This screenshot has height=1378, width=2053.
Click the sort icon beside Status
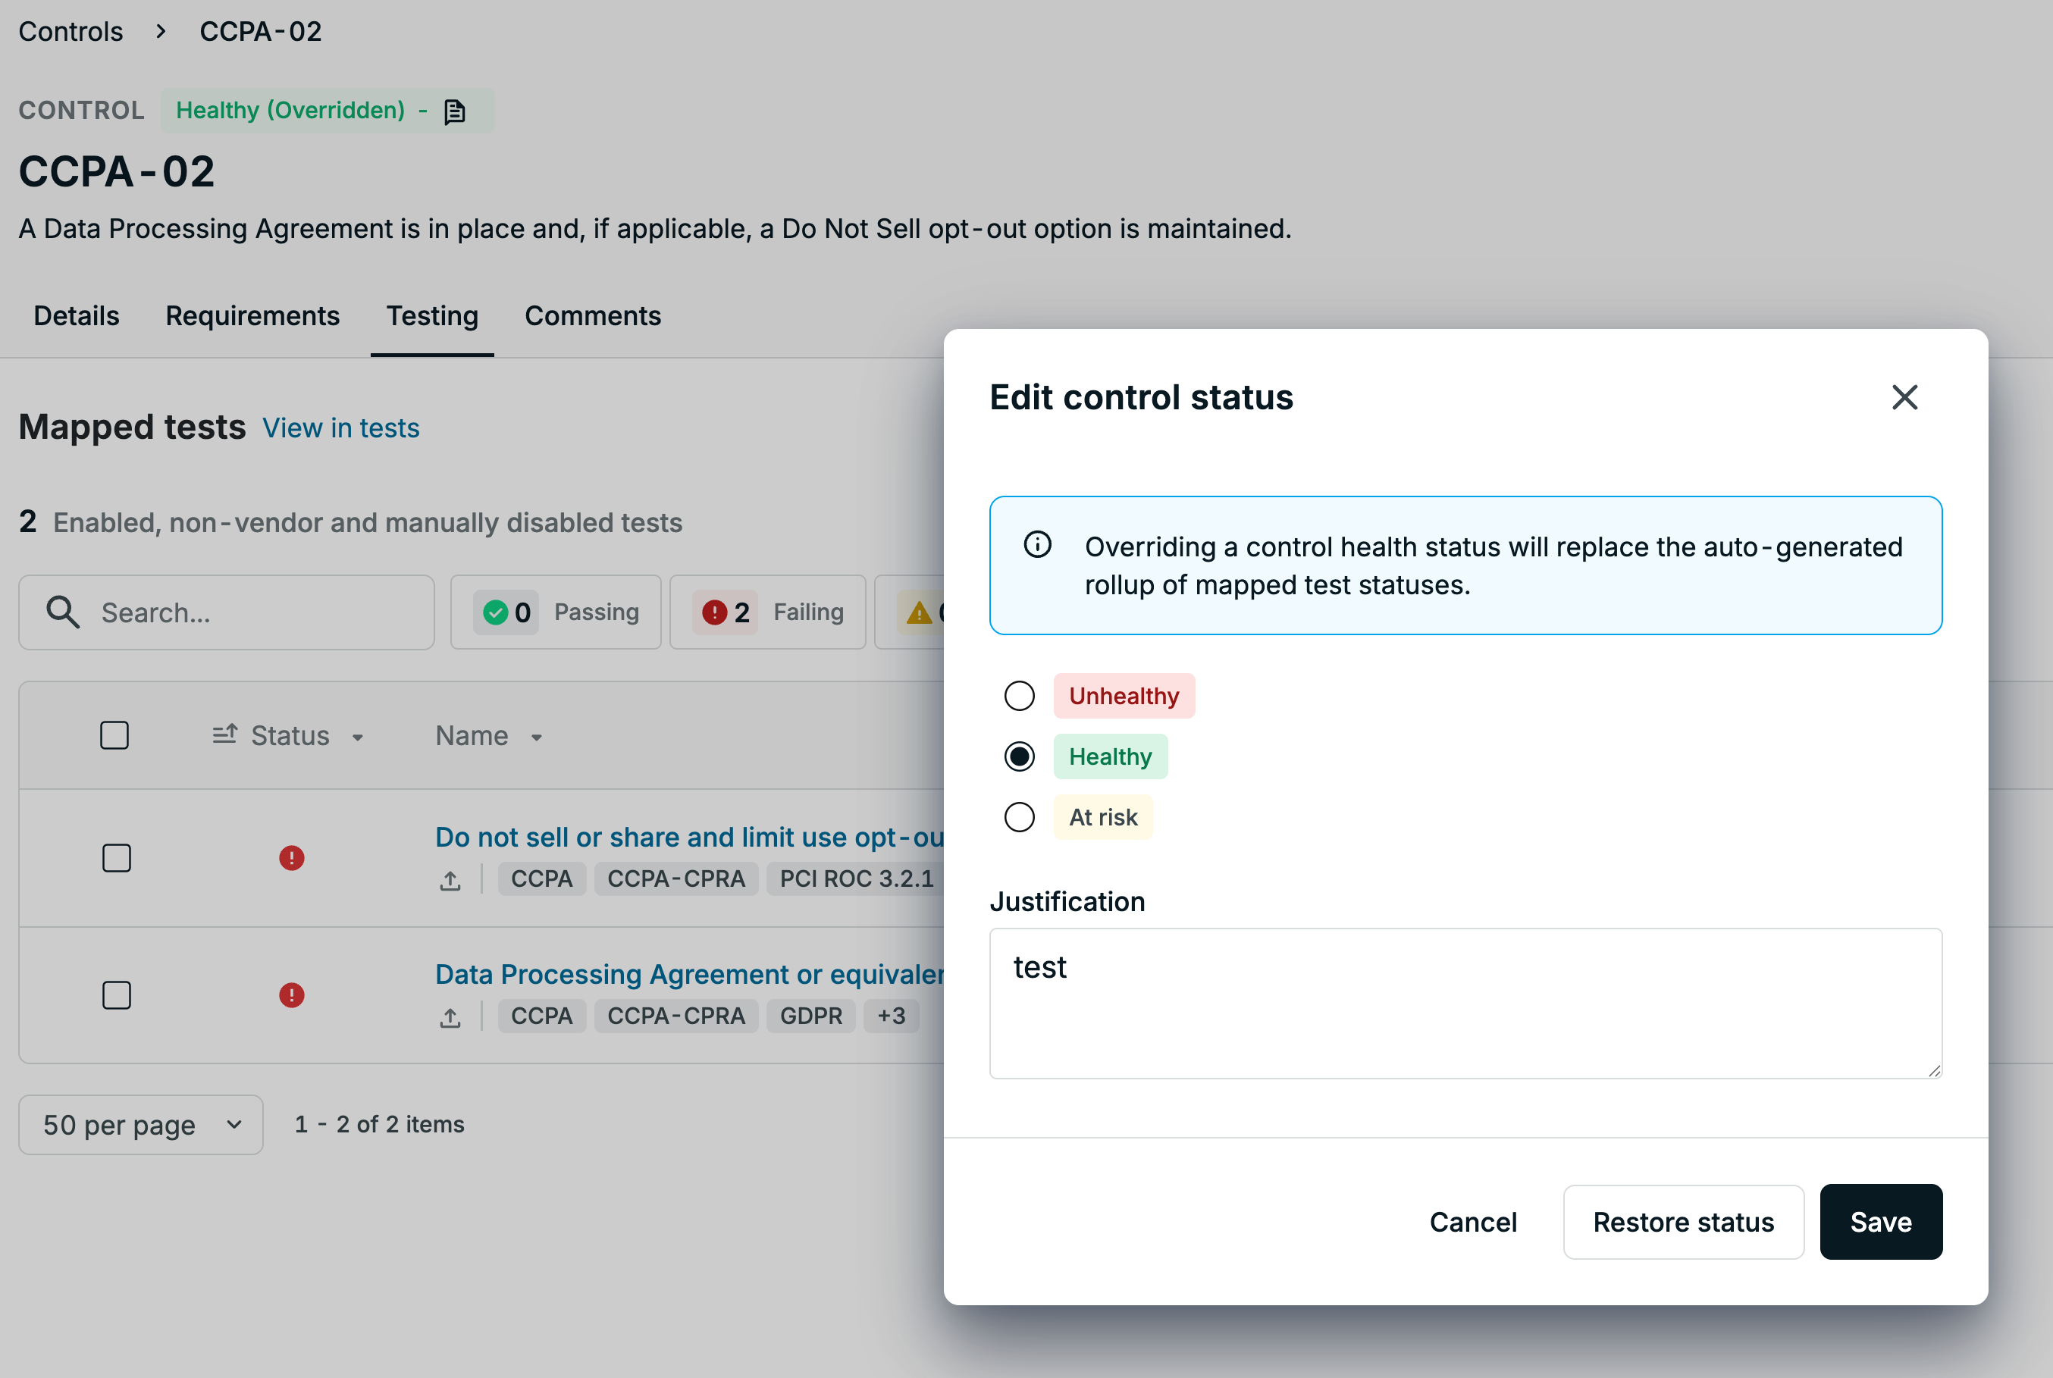(225, 734)
